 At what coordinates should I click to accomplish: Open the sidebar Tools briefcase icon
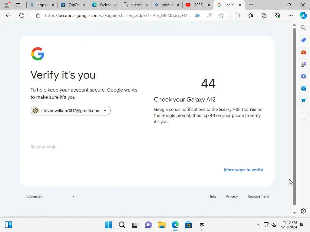tap(303, 52)
